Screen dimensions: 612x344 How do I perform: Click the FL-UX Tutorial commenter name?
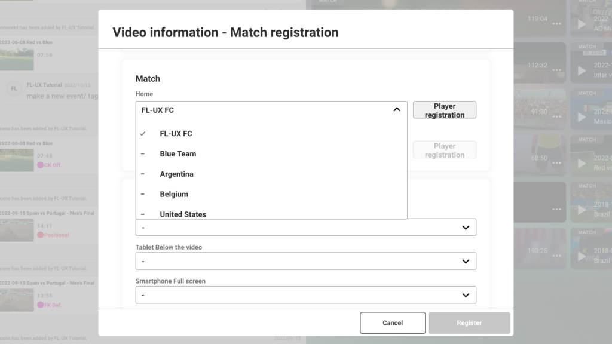pyautogui.click(x=44, y=85)
